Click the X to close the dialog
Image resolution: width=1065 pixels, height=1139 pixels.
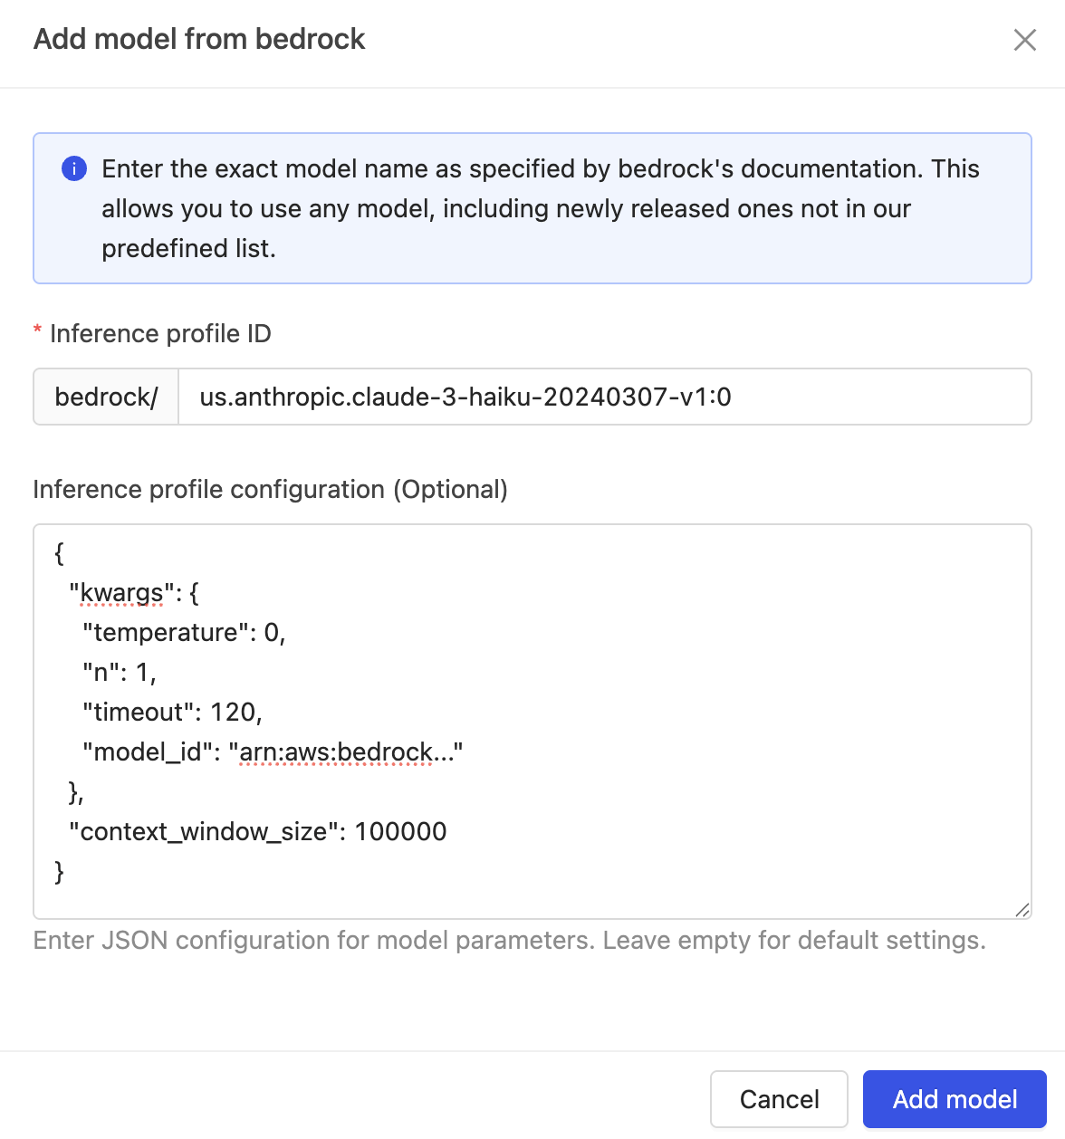(x=1024, y=40)
